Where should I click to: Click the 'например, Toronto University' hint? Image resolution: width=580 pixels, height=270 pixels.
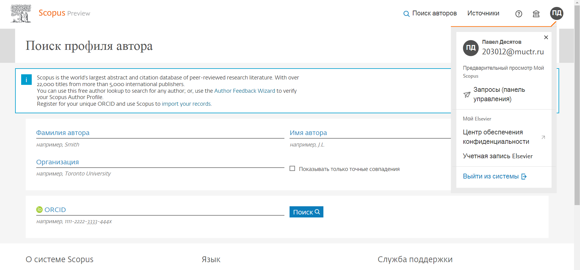[x=73, y=174]
